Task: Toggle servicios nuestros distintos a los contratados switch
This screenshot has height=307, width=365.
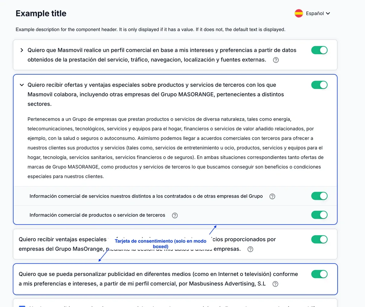Action: click(x=319, y=196)
